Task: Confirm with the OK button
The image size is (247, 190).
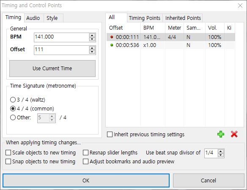Action: coord(86,180)
